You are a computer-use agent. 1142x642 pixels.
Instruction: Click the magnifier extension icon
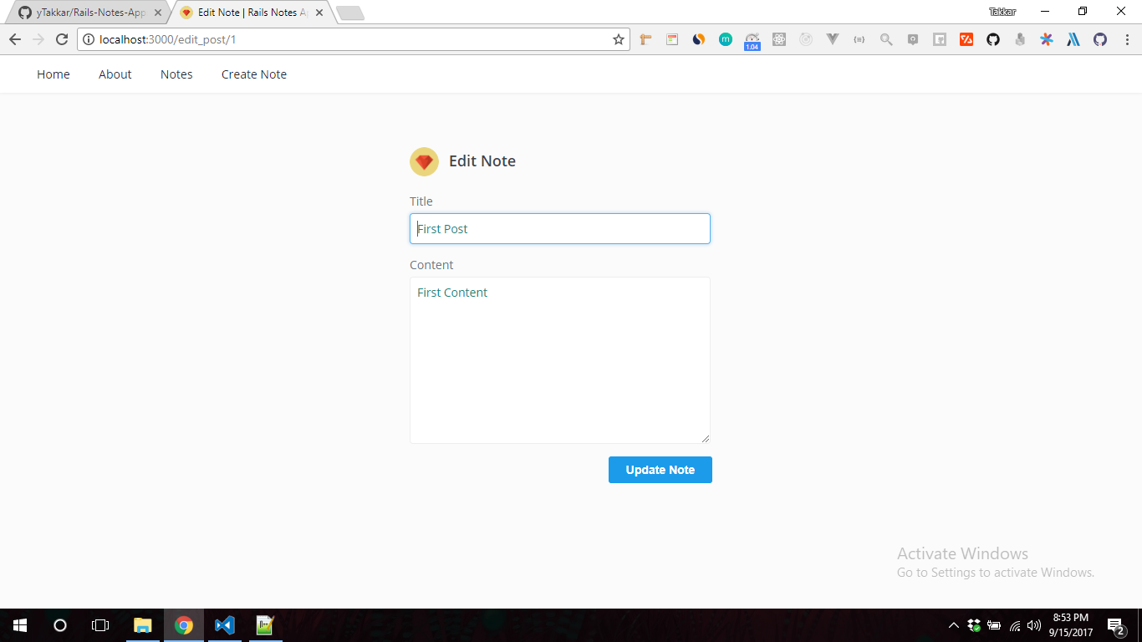tap(886, 39)
